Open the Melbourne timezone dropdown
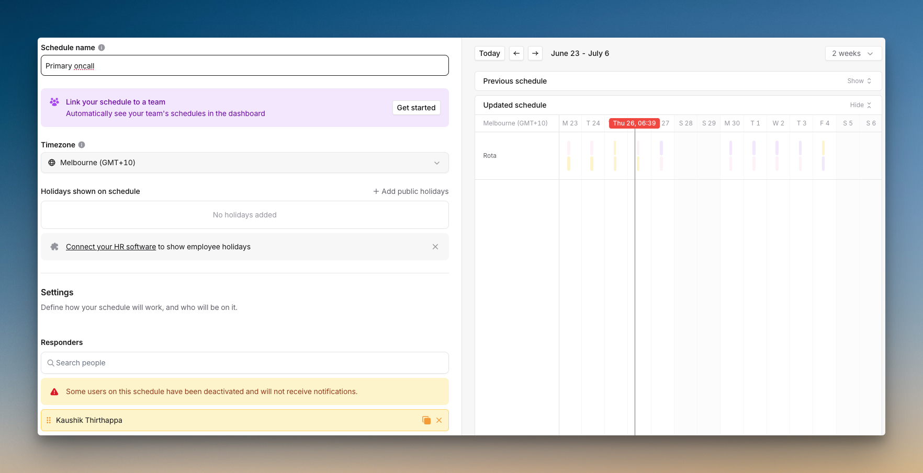Image resolution: width=923 pixels, height=473 pixels. [437, 163]
